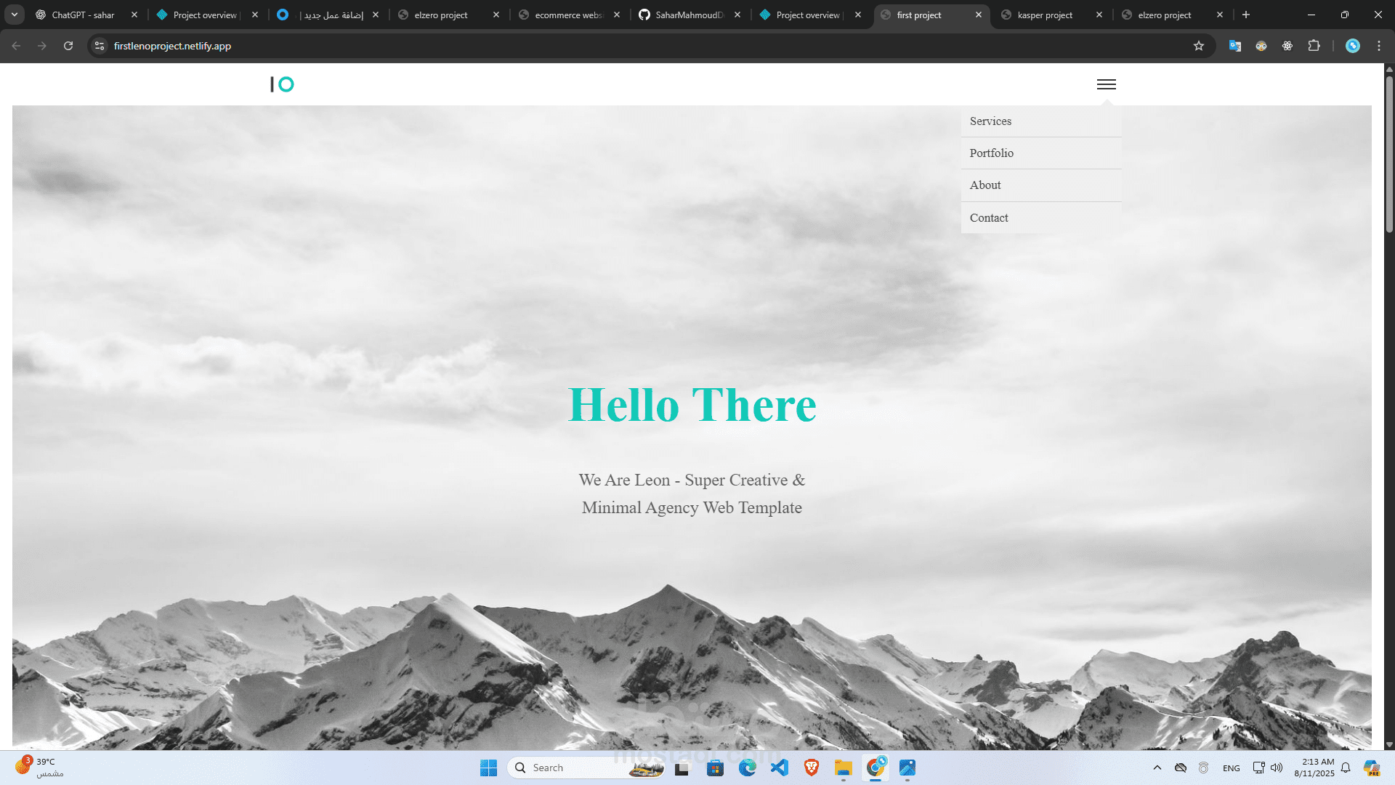Open a new browser tab
Image resolution: width=1395 pixels, height=785 pixels.
(1246, 15)
